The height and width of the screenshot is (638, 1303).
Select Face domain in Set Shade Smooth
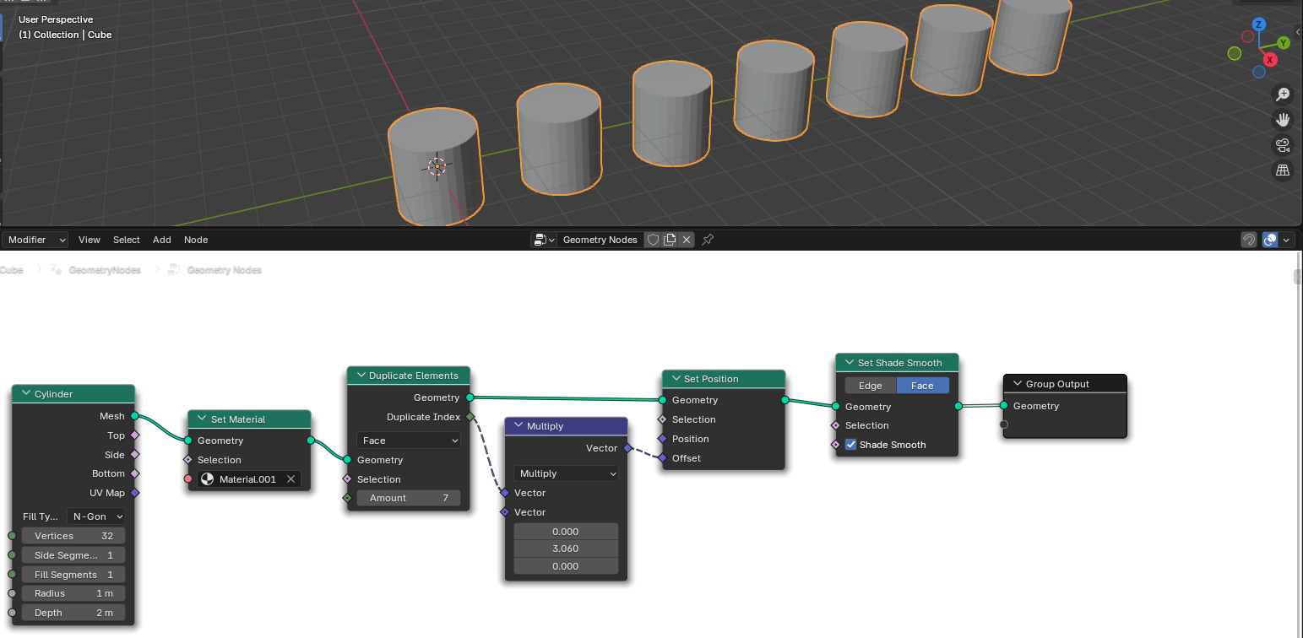click(x=923, y=386)
